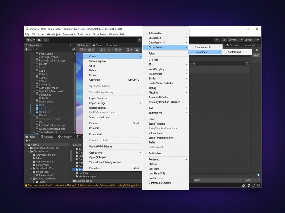Open the CirclesGames menu bar item
The width and height of the screenshot is (285, 213).
pos(100,34)
